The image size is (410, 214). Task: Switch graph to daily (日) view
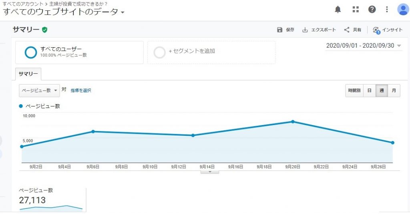(370, 91)
